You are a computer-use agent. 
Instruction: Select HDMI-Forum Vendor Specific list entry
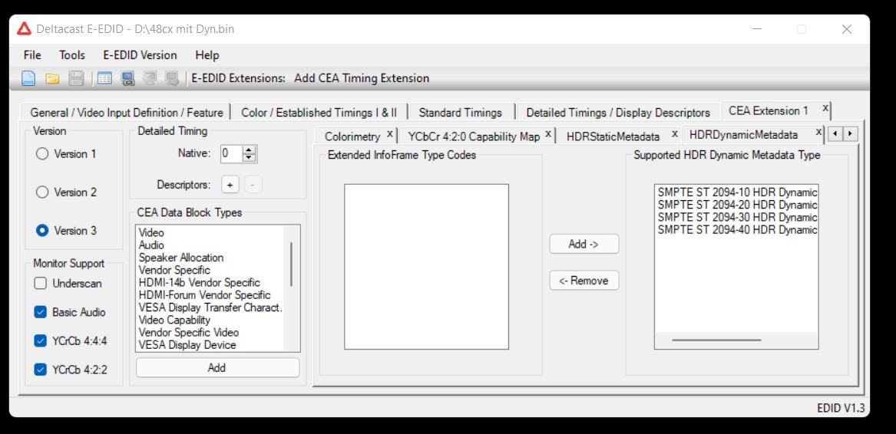click(x=204, y=295)
